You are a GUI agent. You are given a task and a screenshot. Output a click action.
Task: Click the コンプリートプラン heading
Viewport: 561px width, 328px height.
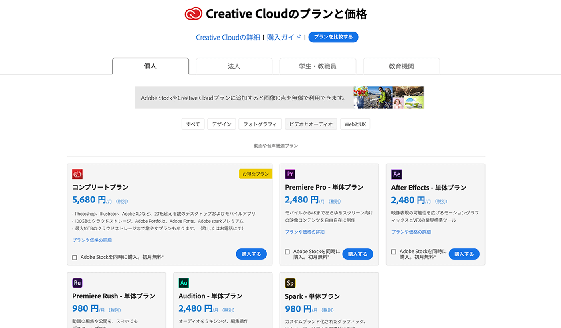tap(101, 187)
